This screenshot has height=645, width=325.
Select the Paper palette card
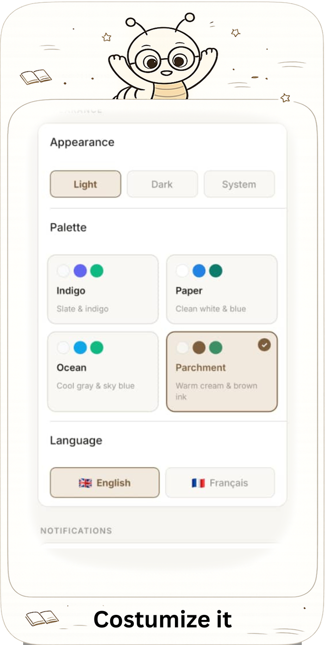coord(222,289)
